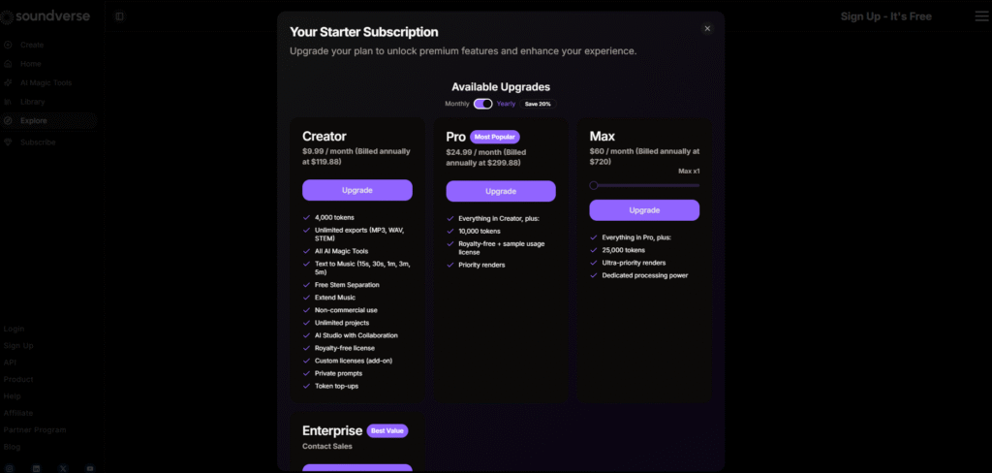Image resolution: width=992 pixels, height=473 pixels.
Task: Select the Yearly billing label
Action: (x=506, y=104)
